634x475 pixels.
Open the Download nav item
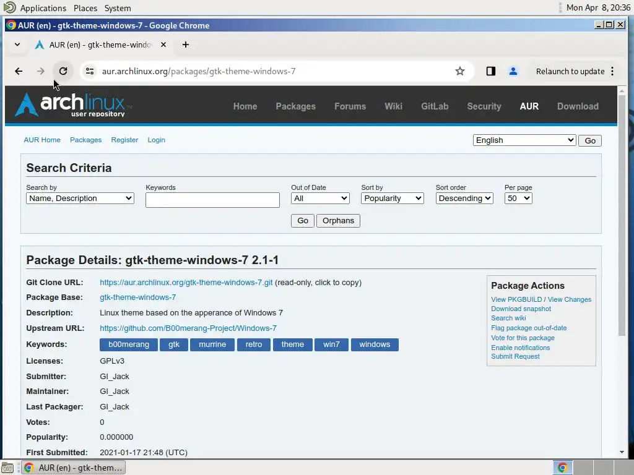[x=578, y=106]
